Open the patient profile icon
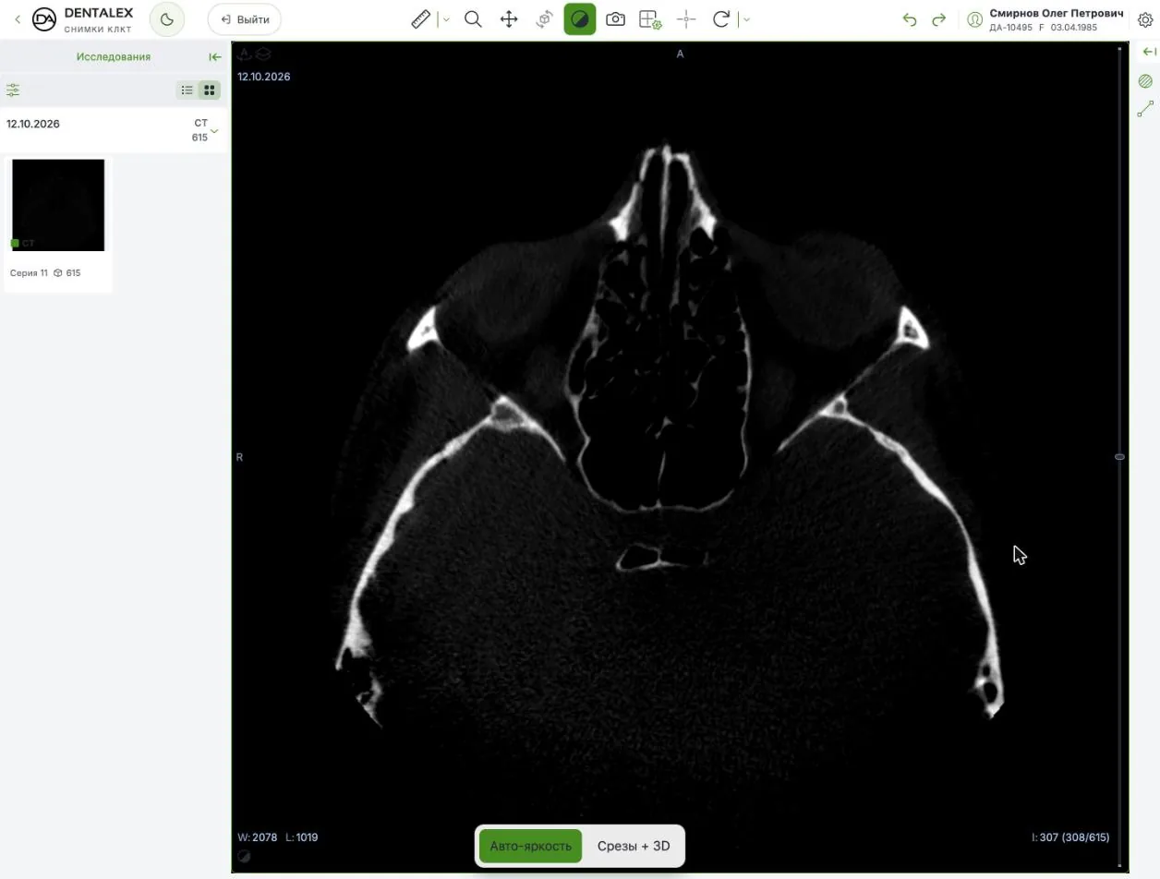 [x=974, y=19]
